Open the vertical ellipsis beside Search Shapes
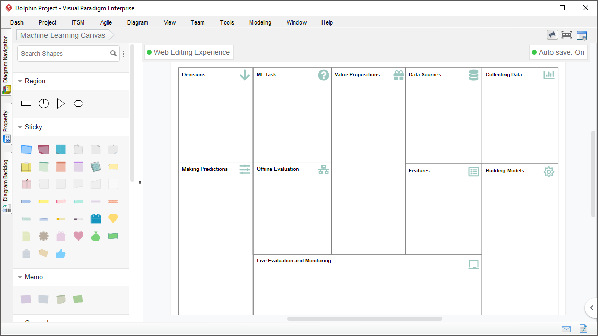This screenshot has height=336, width=598. point(123,53)
